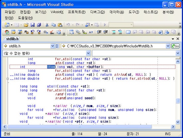183x138 pixels.
Task: Click the last bookmark icon in the text editor toolbar
Action: tap(173, 32)
